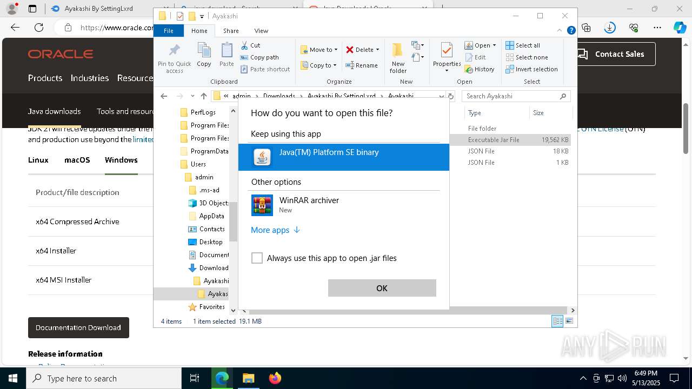692x389 pixels.
Task: Switch to details view button
Action: click(x=557, y=321)
